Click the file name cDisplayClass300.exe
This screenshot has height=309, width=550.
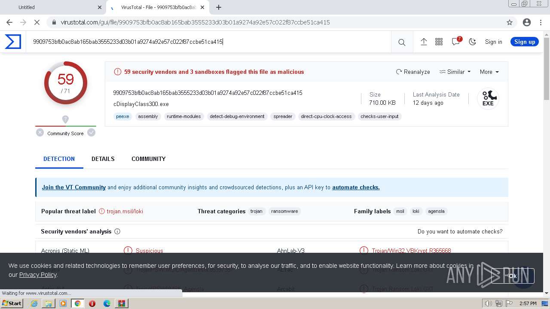click(141, 104)
